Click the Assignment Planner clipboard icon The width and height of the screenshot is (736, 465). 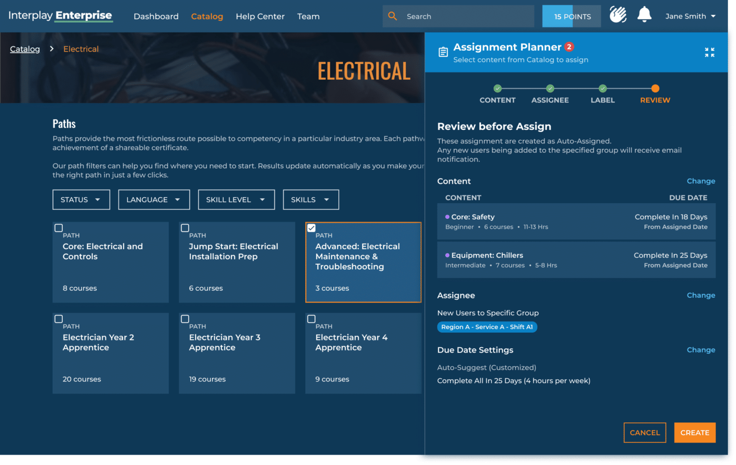(443, 52)
